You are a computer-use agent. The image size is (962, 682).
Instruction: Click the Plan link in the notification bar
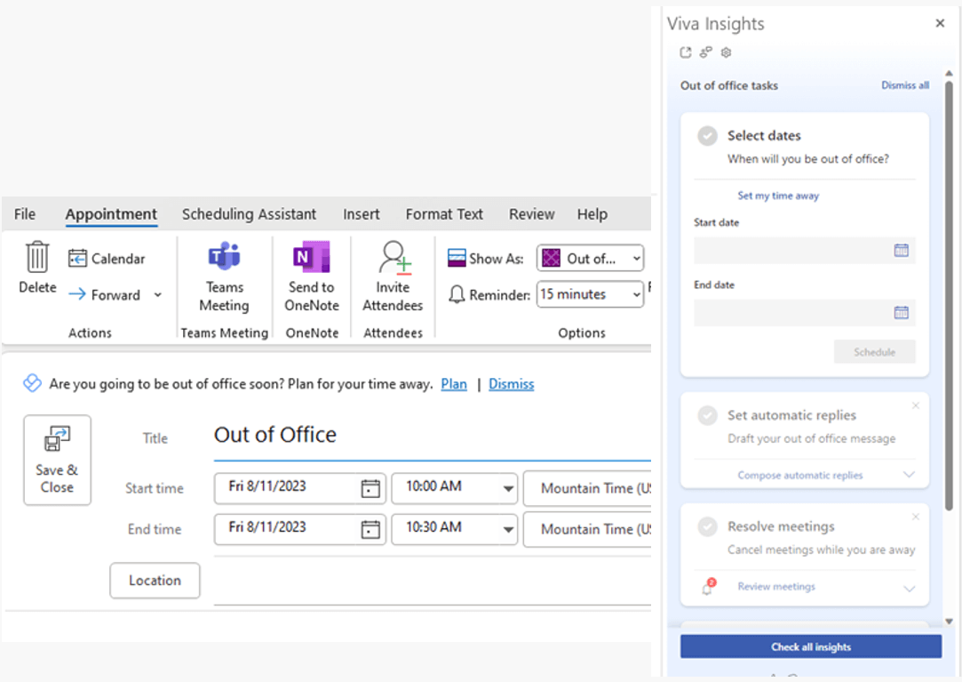(x=454, y=384)
